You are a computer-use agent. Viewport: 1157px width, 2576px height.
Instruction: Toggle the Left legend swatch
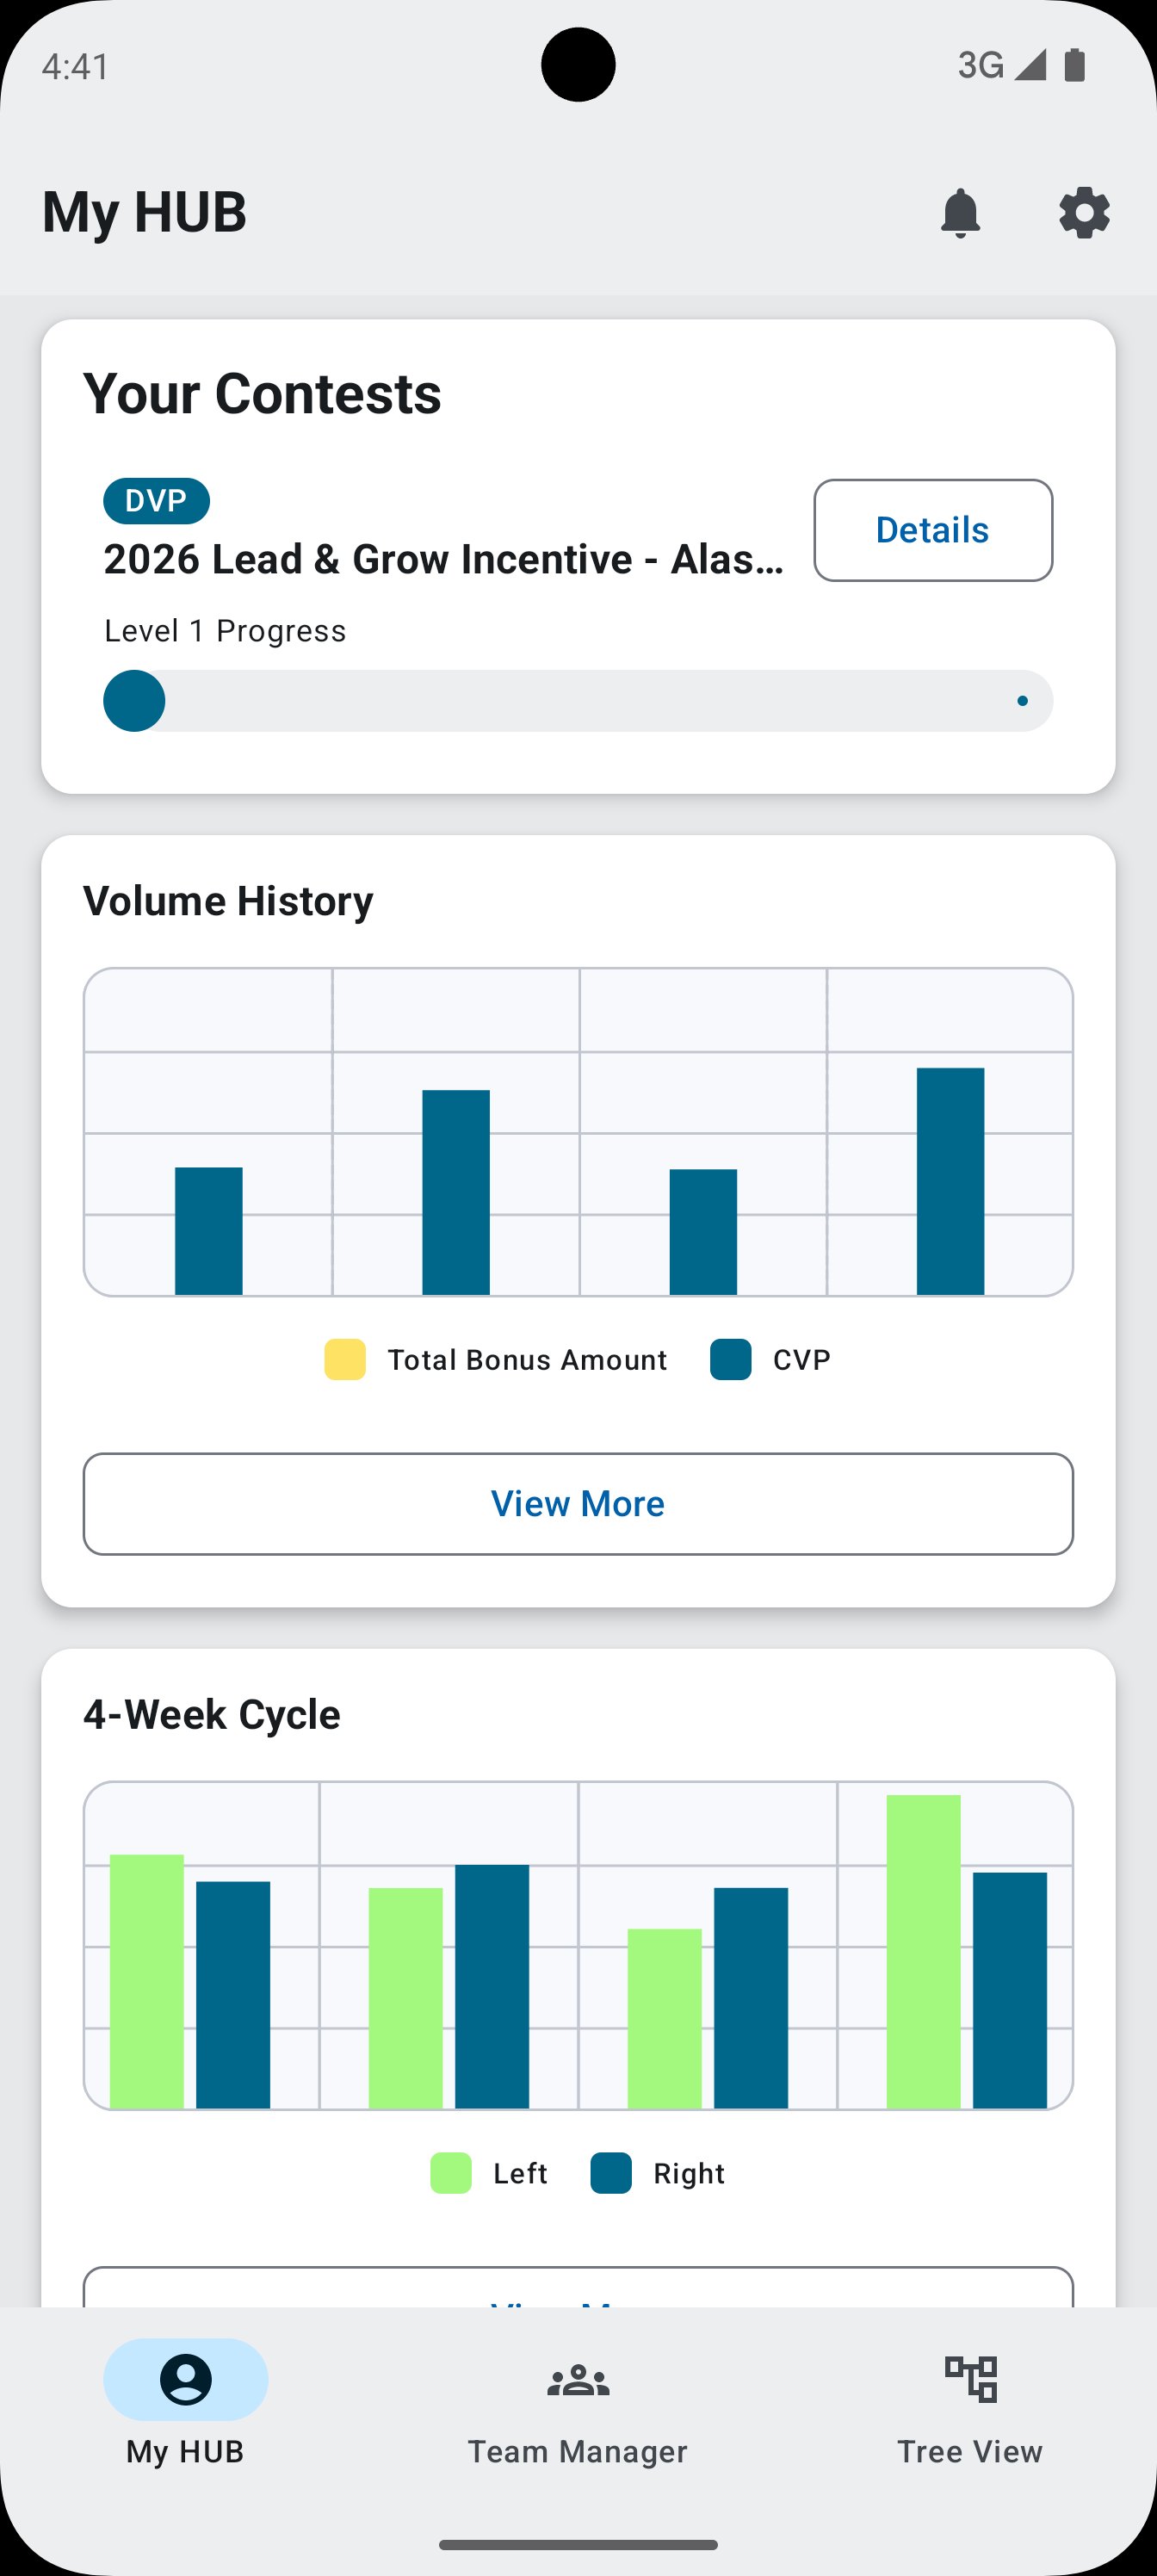click(x=451, y=2173)
